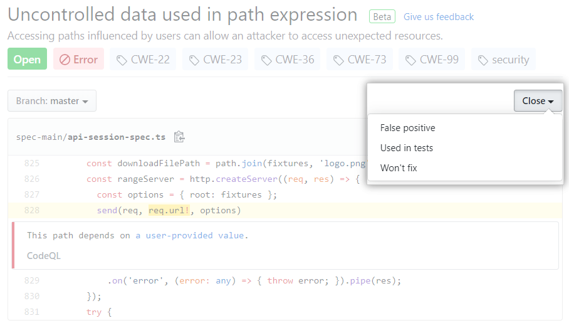Click the CWE-99 tag
569x323 pixels.
click(x=432, y=60)
